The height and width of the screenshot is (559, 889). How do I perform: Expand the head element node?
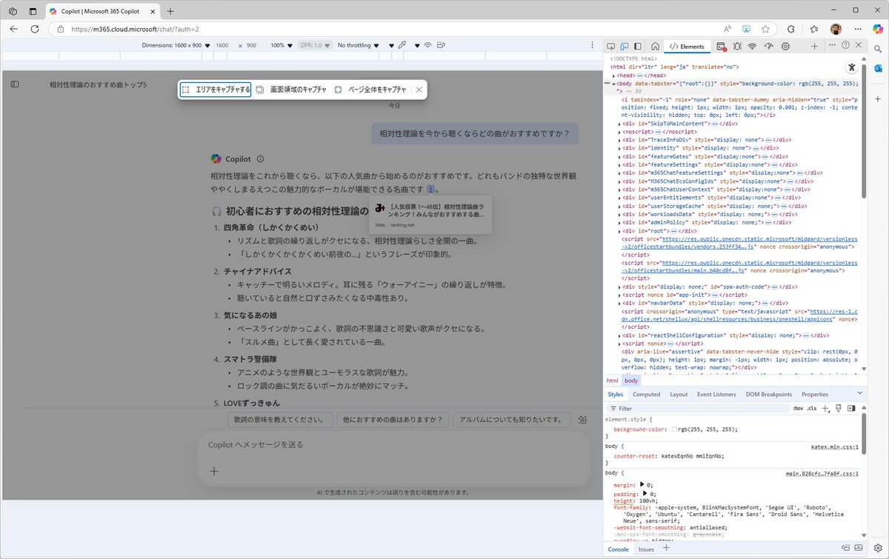[x=613, y=76]
